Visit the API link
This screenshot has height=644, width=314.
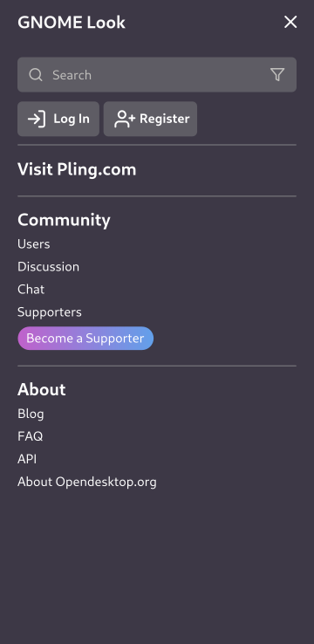pos(27,459)
